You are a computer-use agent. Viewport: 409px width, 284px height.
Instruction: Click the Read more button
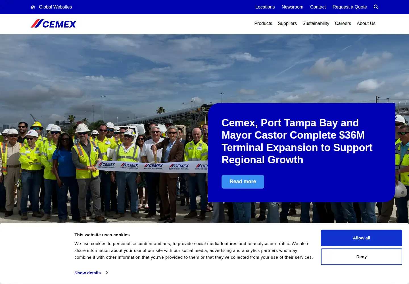coord(243,182)
